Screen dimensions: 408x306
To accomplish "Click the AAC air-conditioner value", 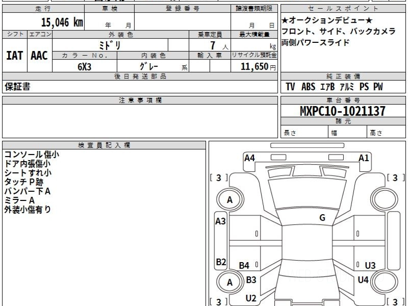I will 39,55.
